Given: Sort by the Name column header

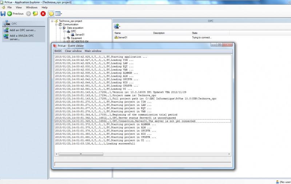Looking at the screenshot, I should (132, 33).
